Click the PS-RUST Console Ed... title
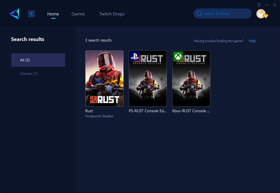This screenshot has width=280, height=193. tap(148, 111)
